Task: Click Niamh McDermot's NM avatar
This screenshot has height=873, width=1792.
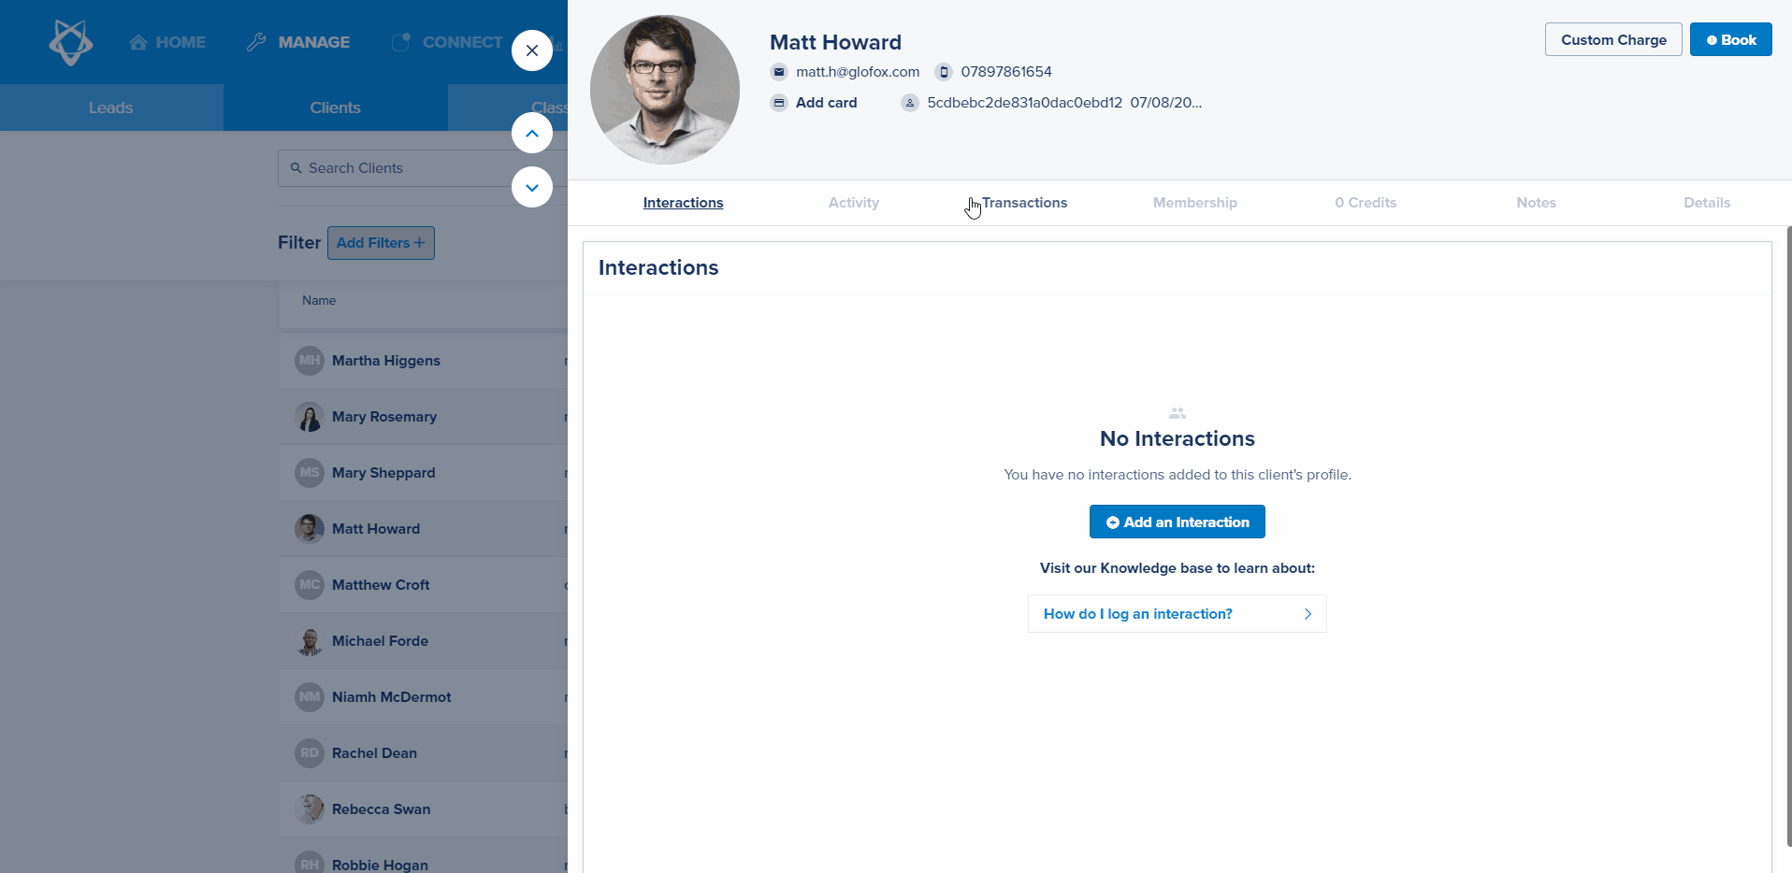Action: pos(310,697)
